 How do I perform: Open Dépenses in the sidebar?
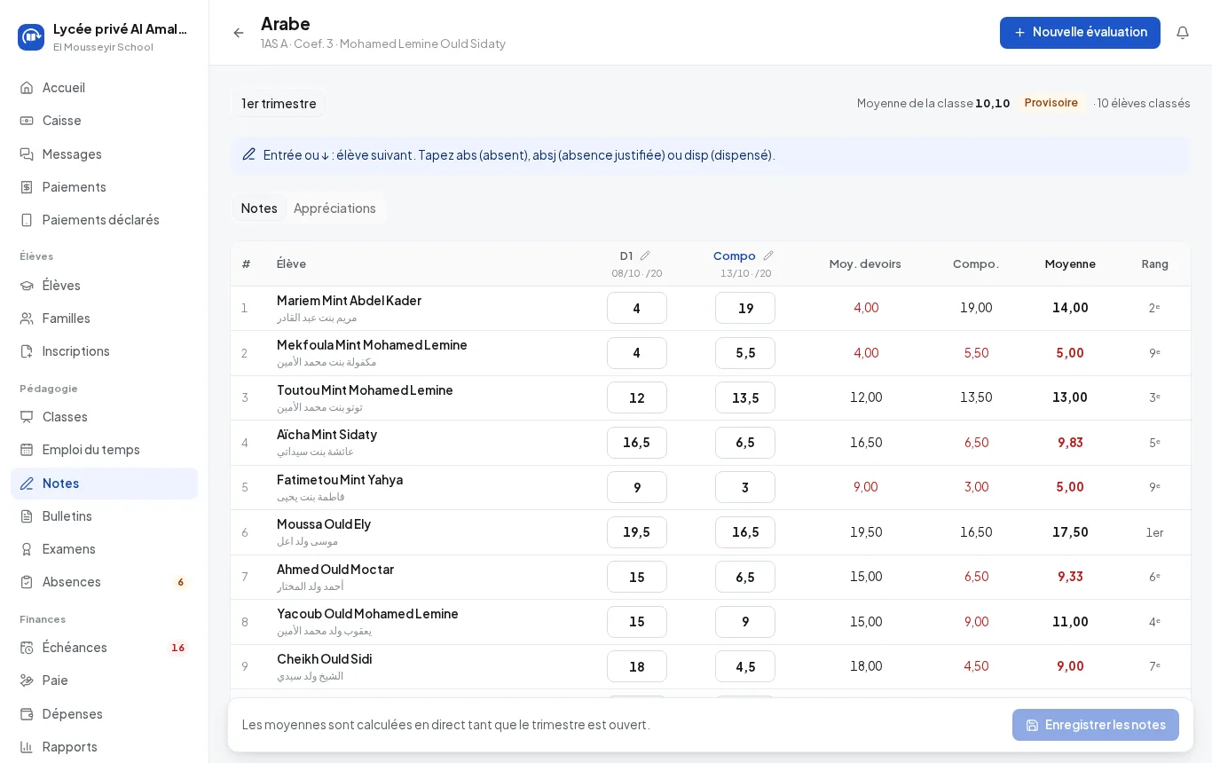(x=104, y=714)
